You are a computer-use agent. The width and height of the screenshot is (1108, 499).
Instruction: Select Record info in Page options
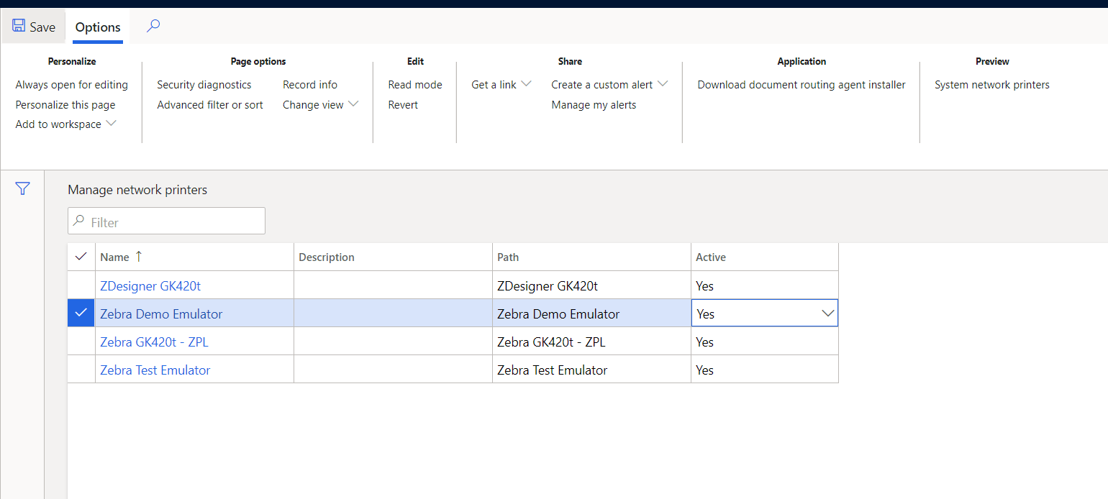[x=310, y=84]
